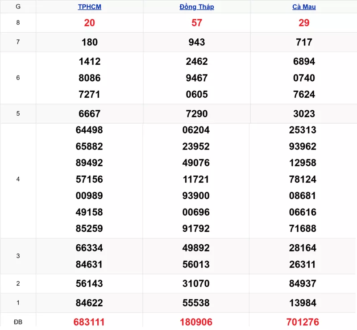
Task: Click the ĐB row label
Action: [x=18, y=322]
